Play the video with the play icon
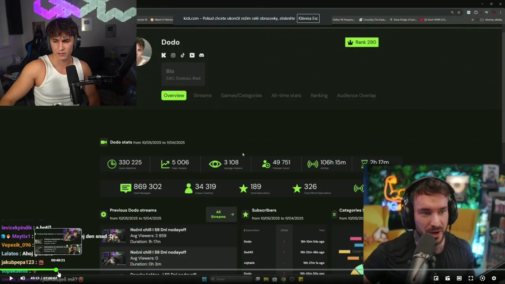 (11, 278)
